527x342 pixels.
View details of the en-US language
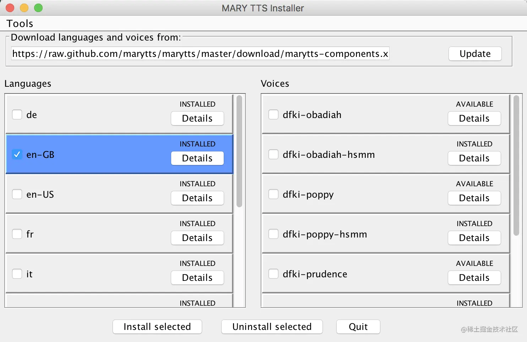[x=197, y=198]
